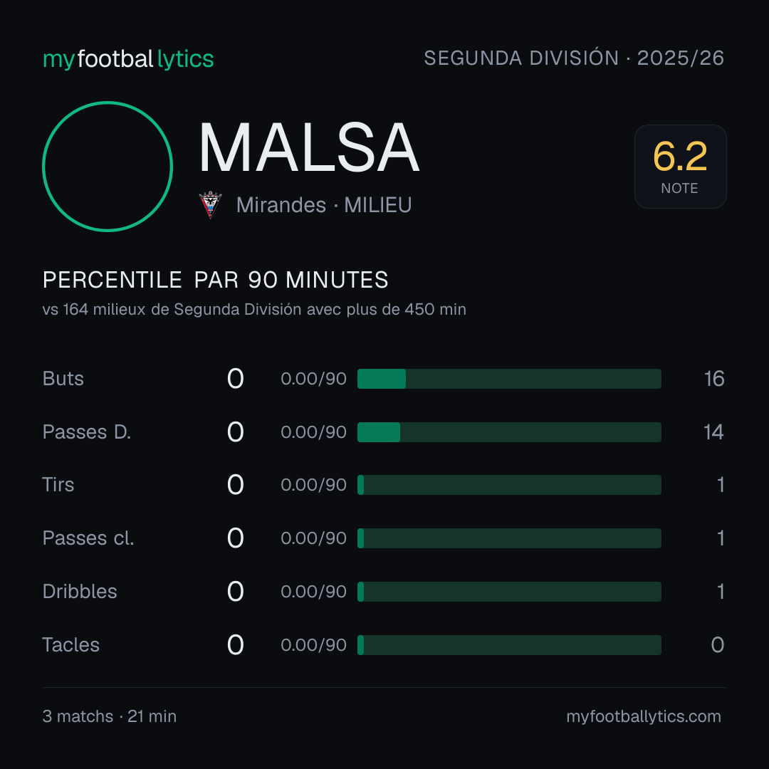
Task: Click the Tacles percentile value 0
Action: [x=718, y=645]
